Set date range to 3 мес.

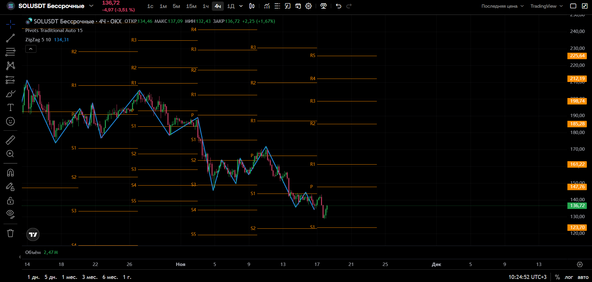[90, 277]
